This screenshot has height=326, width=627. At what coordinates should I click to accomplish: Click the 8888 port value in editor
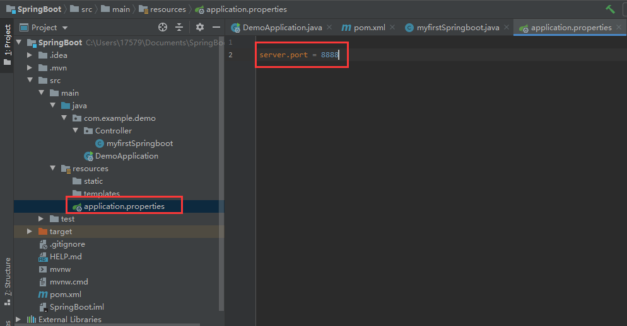click(329, 55)
